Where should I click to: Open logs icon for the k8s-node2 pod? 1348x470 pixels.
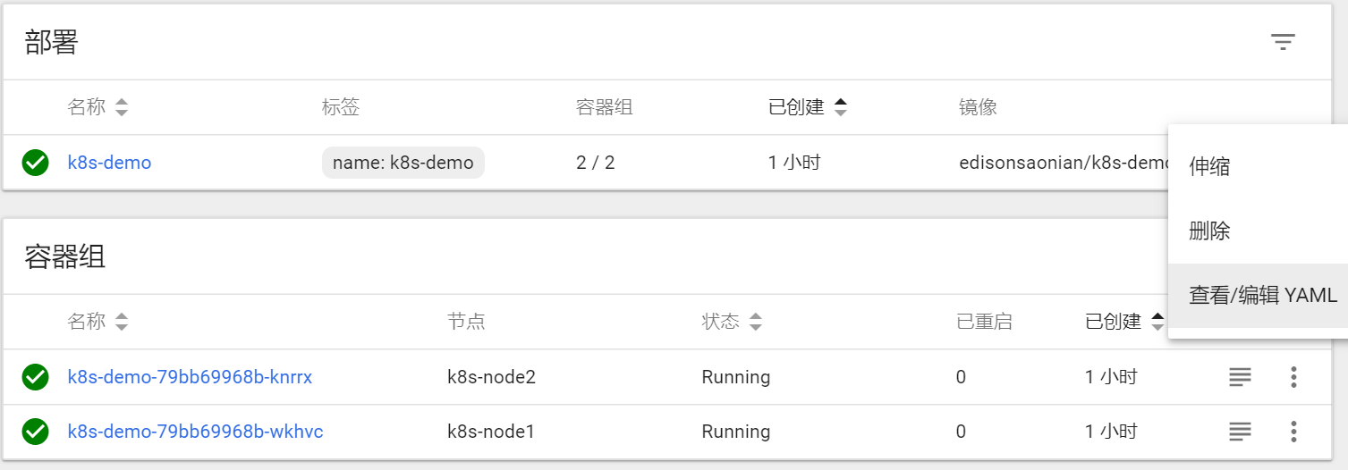(x=1240, y=377)
